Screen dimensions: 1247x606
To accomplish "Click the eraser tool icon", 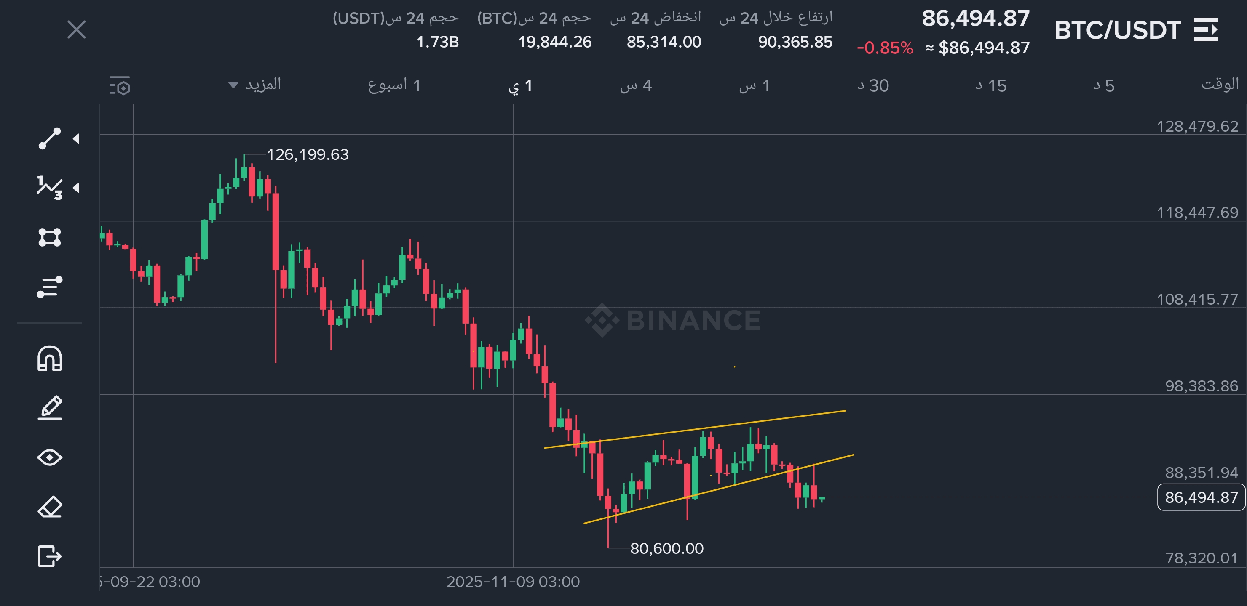I will pos(49,507).
